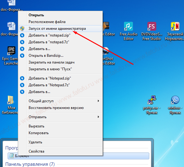Expand the Отправить submenu arrow
The width and height of the screenshot is (184, 167).
pos(98,117)
